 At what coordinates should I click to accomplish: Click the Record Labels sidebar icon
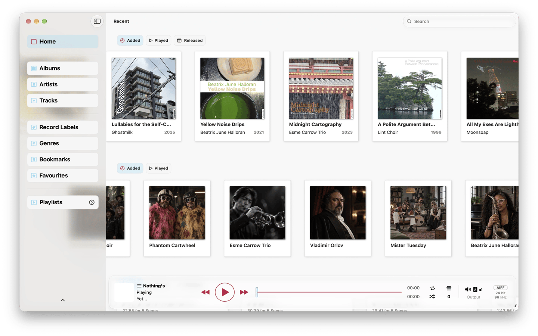[x=34, y=127]
